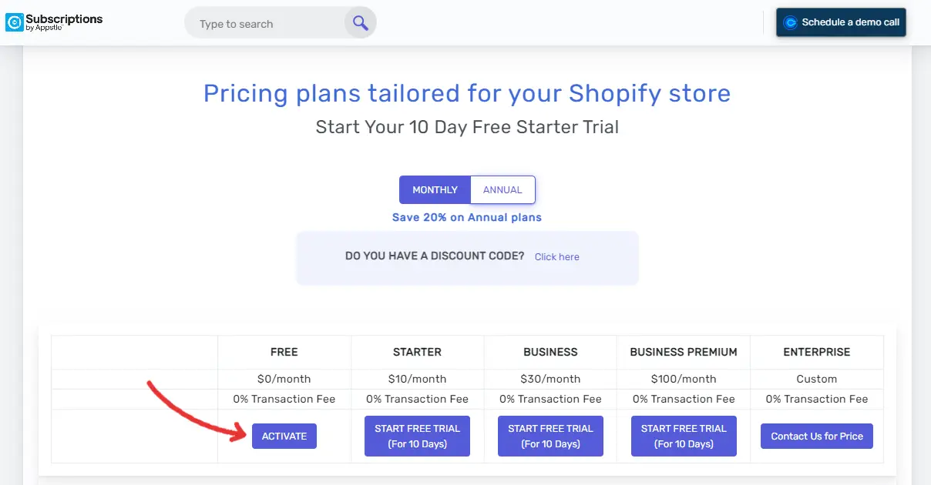Click the 'Save 20% on Annual plans' text
The height and width of the screenshot is (485, 931).
point(467,217)
